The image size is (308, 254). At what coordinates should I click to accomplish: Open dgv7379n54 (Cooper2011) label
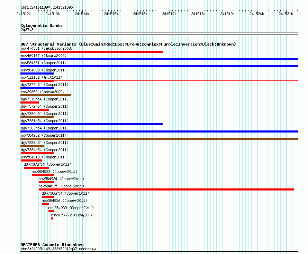pos(45,106)
